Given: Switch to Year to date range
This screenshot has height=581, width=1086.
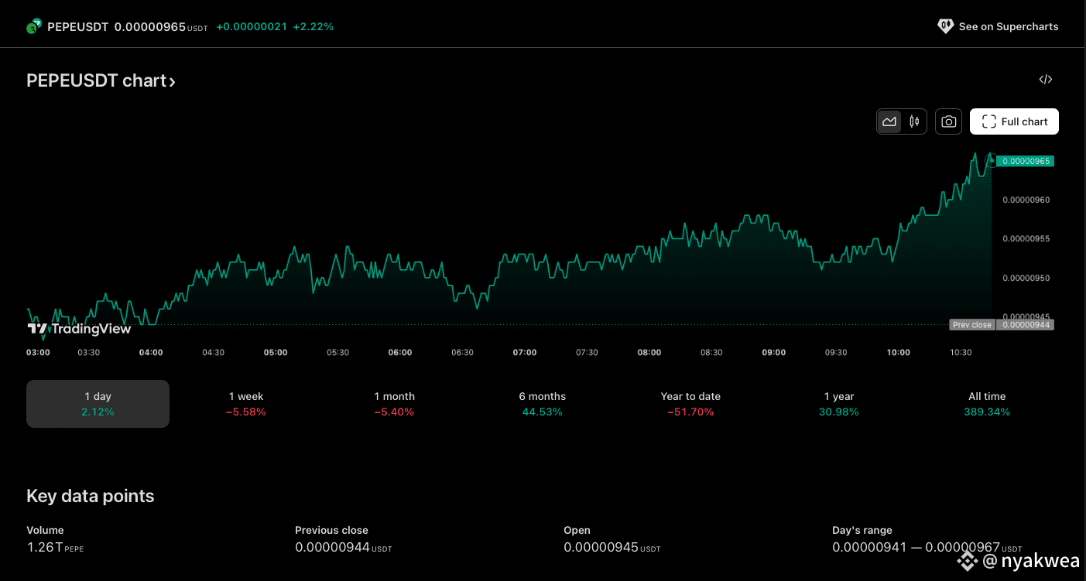Looking at the screenshot, I should tap(690, 404).
